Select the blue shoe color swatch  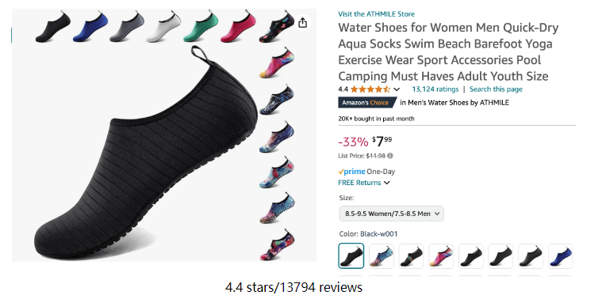[561, 255]
